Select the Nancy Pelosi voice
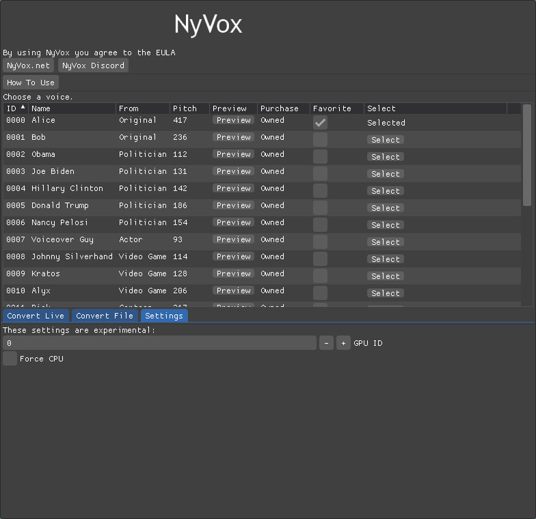This screenshot has width=536, height=519. 386,225
